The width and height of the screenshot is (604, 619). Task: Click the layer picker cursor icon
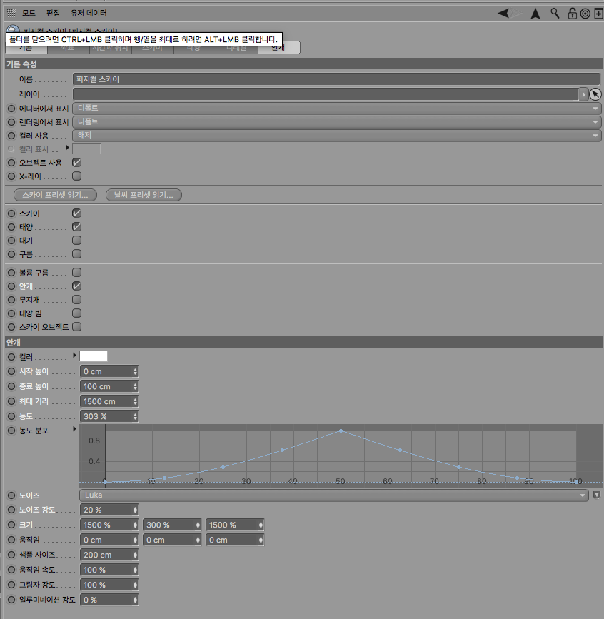coord(595,94)
